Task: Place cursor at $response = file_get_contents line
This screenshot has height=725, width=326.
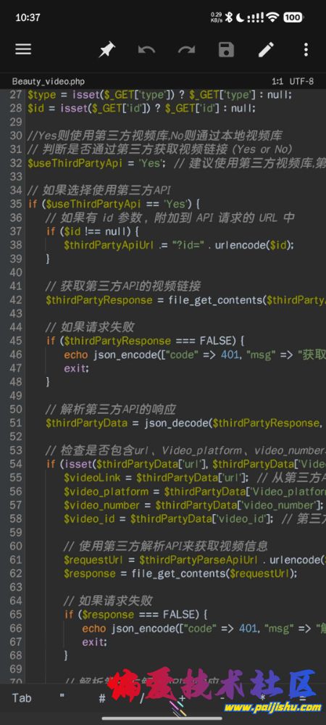Action: (181, 573)
